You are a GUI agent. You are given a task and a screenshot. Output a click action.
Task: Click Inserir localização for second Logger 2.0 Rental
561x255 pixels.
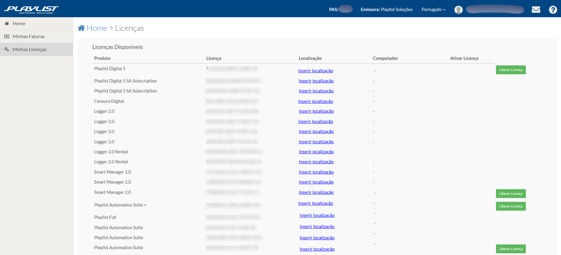[x=316, y=162]
